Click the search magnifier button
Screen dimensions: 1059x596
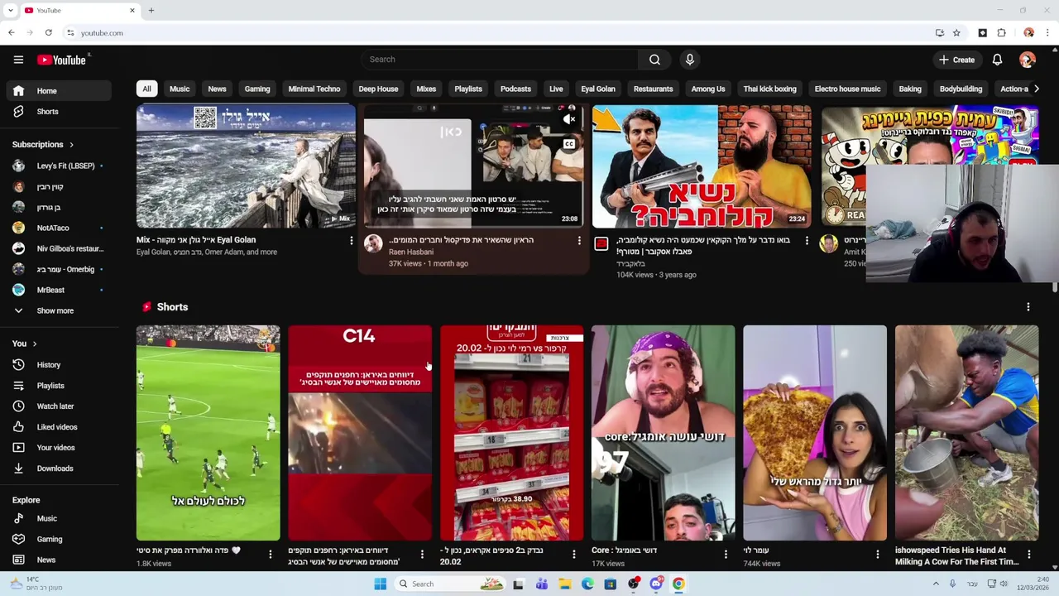654,60
